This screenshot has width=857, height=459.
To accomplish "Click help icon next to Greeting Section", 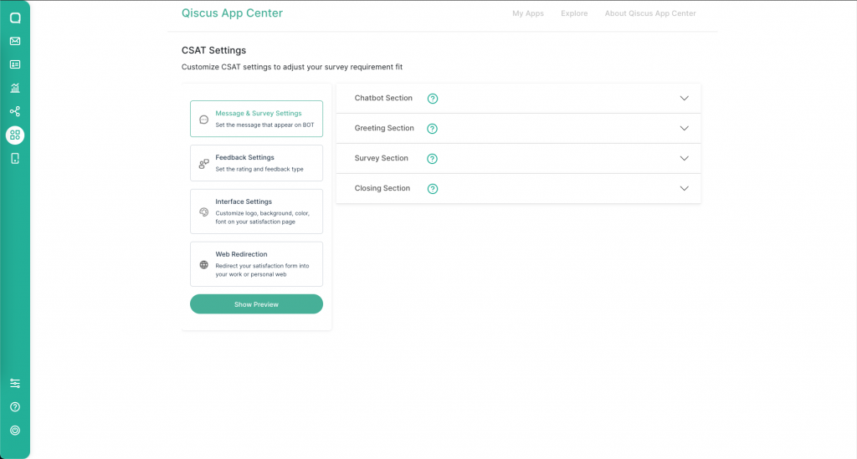I will (x=433, y=128).
